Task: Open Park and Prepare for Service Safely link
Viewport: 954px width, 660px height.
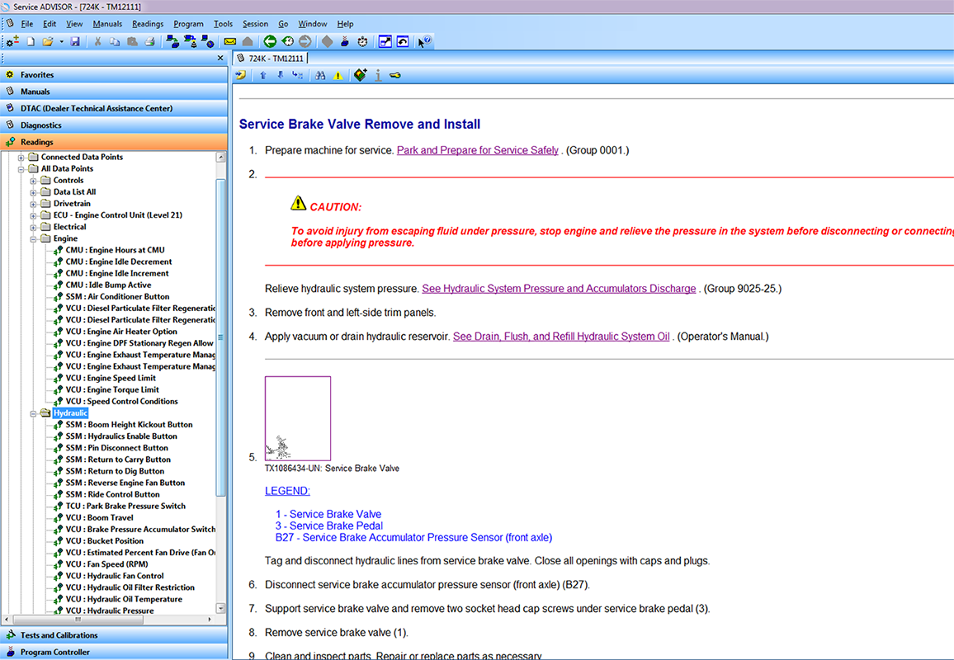Action: coord(478,150)
